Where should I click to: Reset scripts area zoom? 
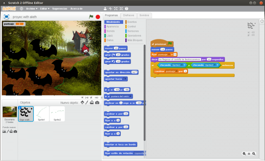coord(249,154)
